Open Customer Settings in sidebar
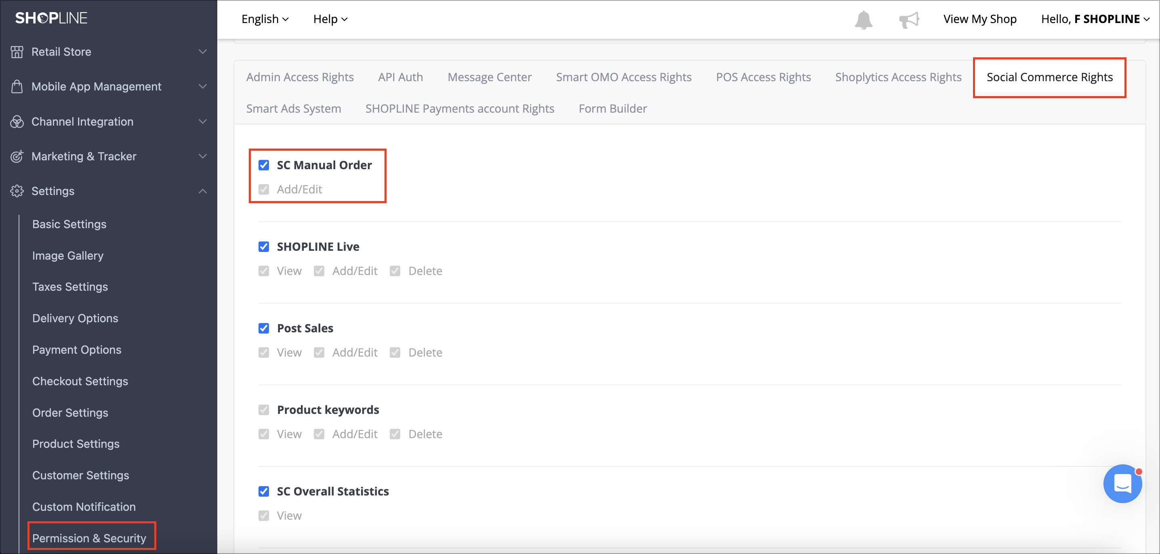This screenshot has height=554, width=1160. 81,475
